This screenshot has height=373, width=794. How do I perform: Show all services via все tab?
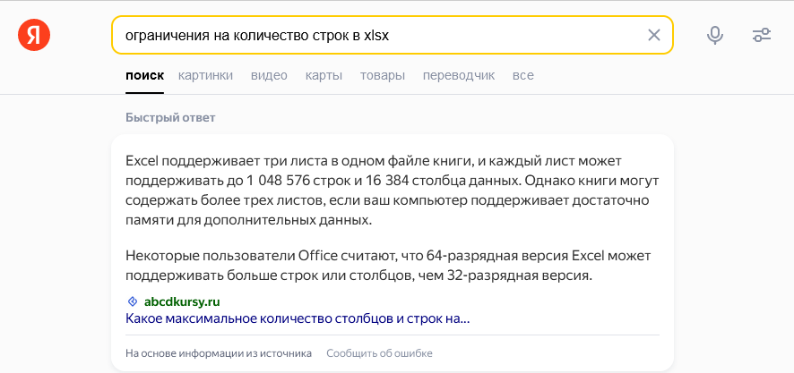(522, 75)
